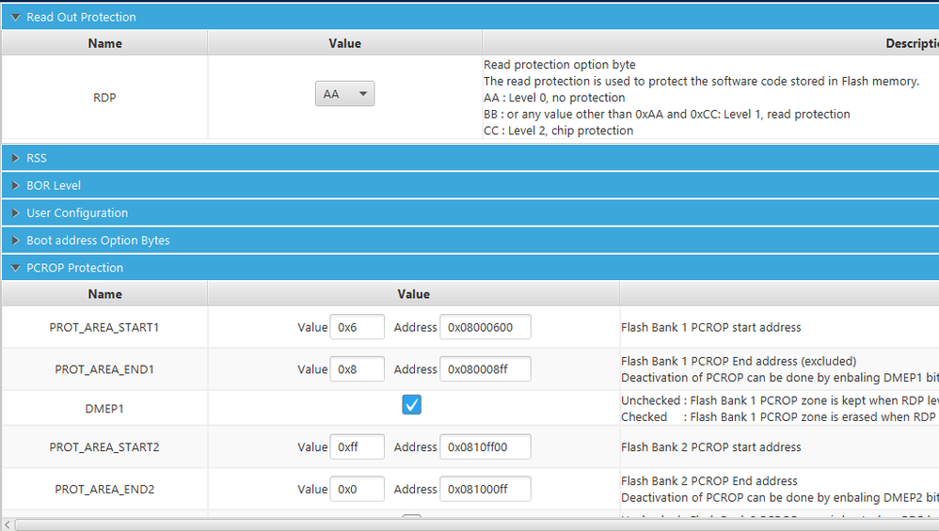Viewport: 939px width, 531px height.
Task: Edit PROT_AREA_START1 value field 0x6
Action: click(x=357, y=327)
